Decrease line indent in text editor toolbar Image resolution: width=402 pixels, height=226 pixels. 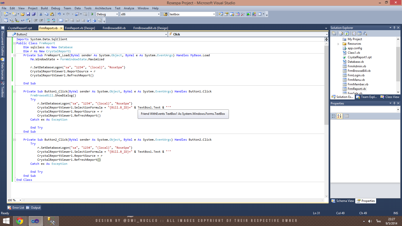(35, 20)
